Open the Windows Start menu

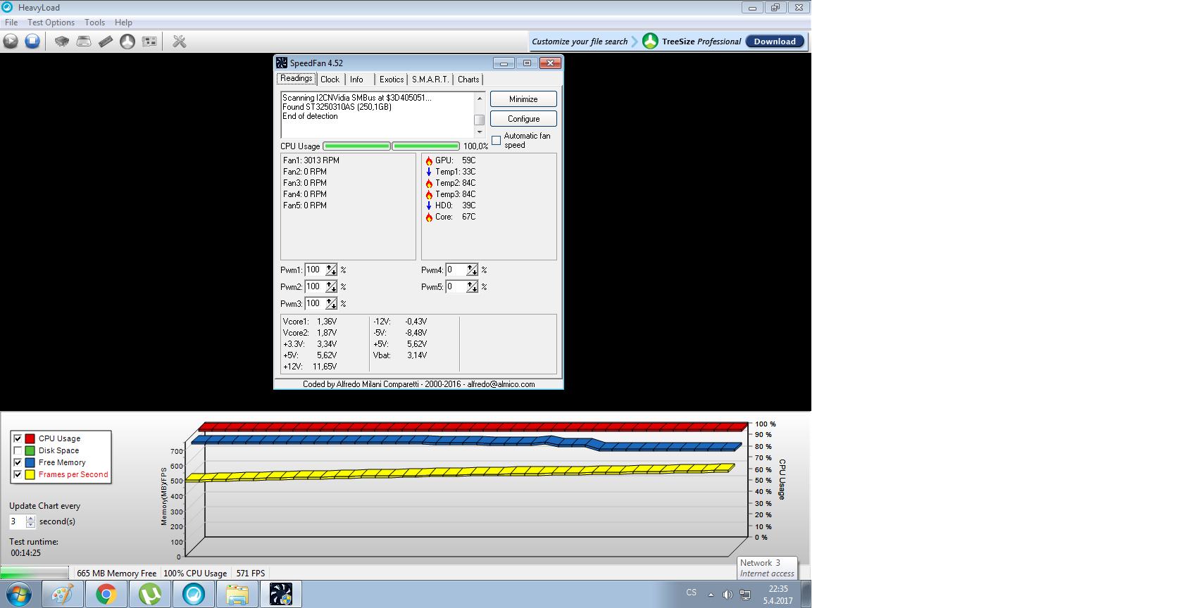(x=18, y=595)
